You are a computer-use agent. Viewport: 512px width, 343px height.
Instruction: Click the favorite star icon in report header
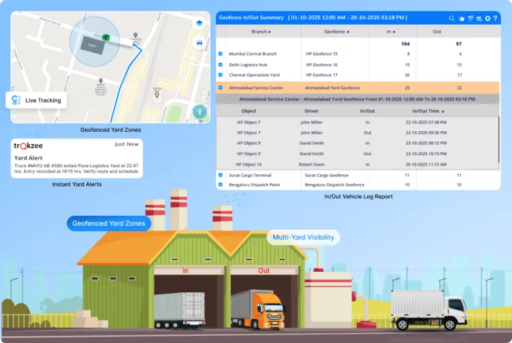461,18
